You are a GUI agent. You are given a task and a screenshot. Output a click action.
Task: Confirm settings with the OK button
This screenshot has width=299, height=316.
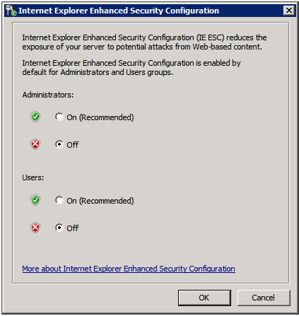(204, 298)
